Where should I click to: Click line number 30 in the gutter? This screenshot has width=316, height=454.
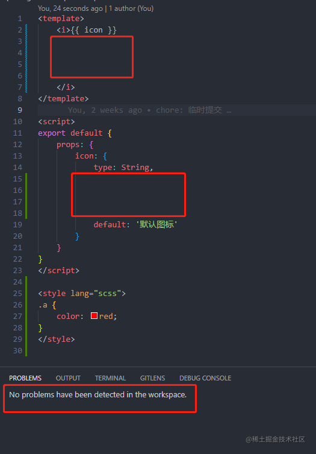[17, 351]
